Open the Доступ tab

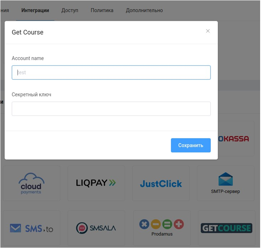(70, 10)
